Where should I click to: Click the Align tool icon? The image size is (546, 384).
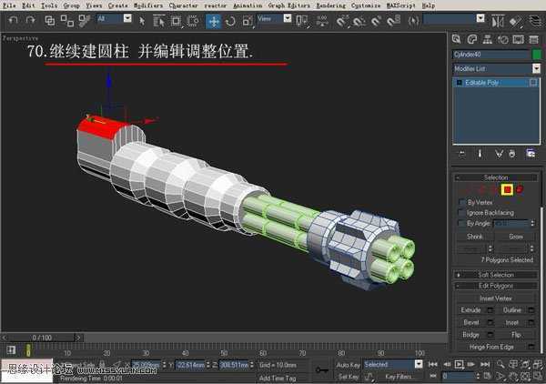515,22
